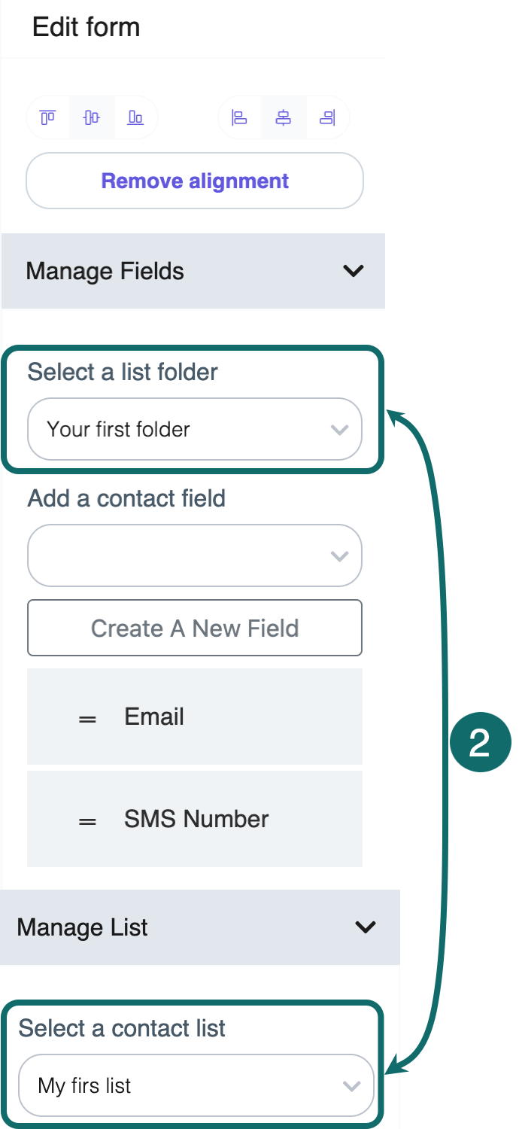Select the vertical center alignment icon
This screenshot has width=519, height=1129.
pyautogui.click(x=91, y=117)
